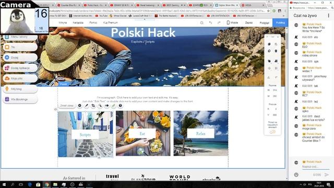Click the copy icon in editor toolbox

point(269,44)
